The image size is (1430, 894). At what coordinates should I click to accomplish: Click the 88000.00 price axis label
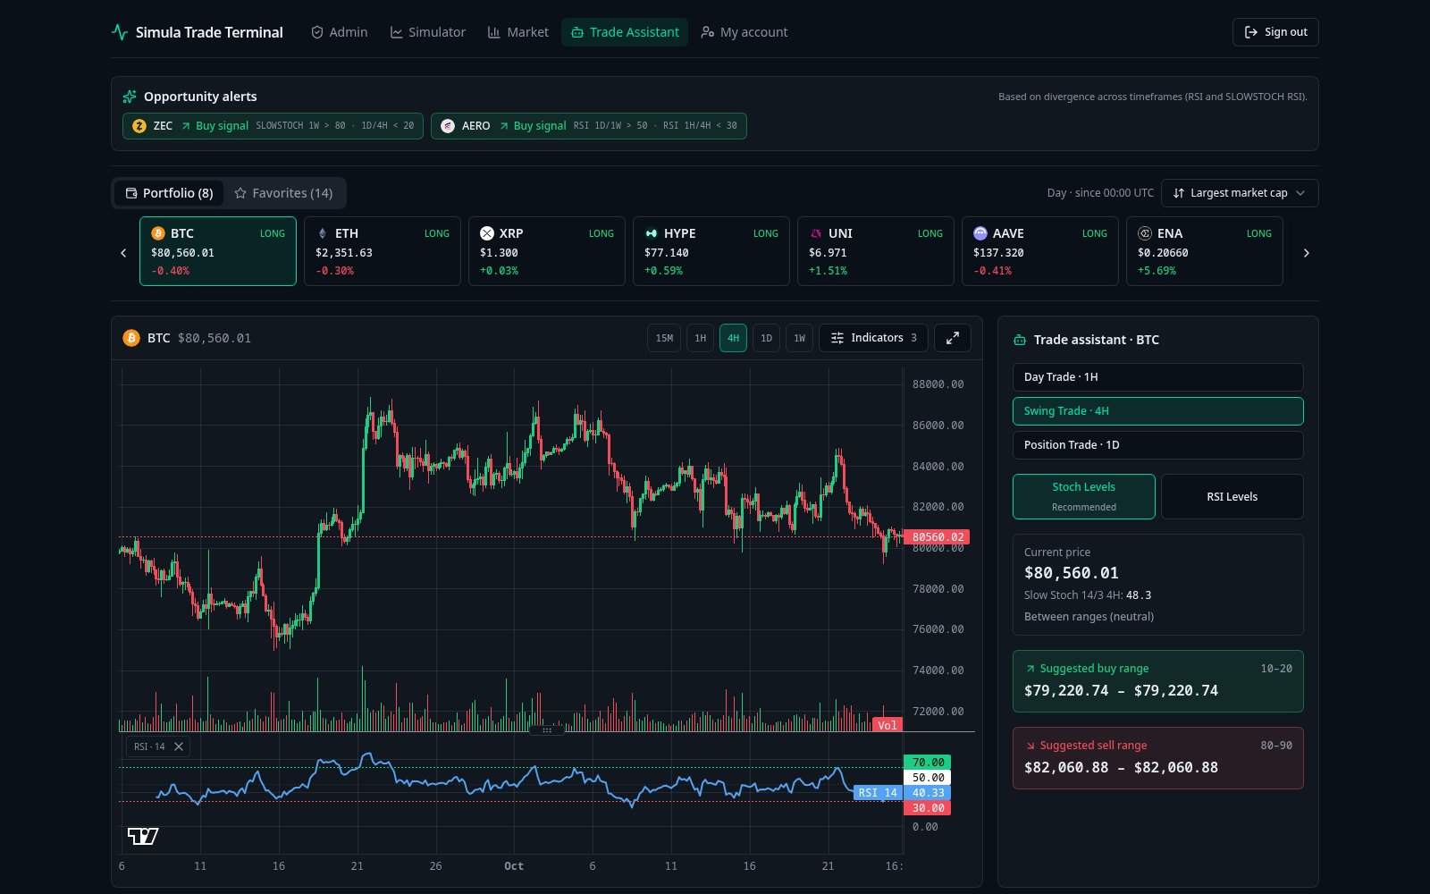click(x=938, y=384)
